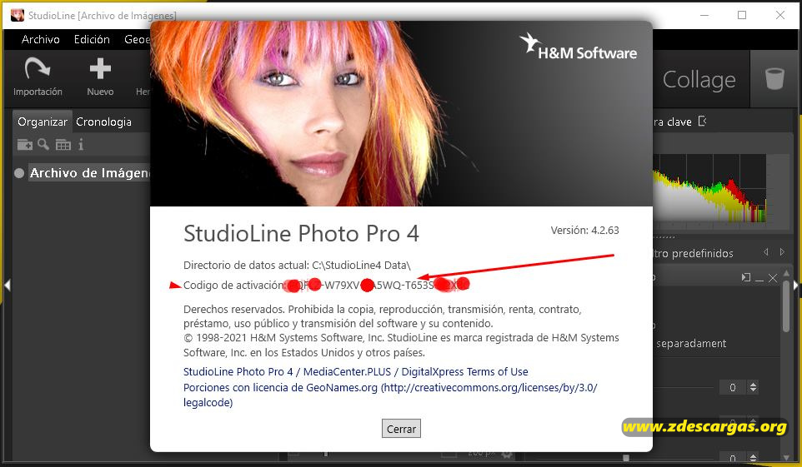The height and width of the screenshot is (467, 802).
Task: Switch to the Cronologia tab
Action: 104,122
